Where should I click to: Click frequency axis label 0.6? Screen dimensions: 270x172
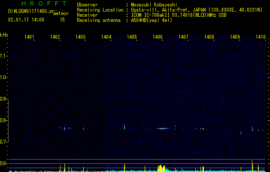tap(3, 163)
